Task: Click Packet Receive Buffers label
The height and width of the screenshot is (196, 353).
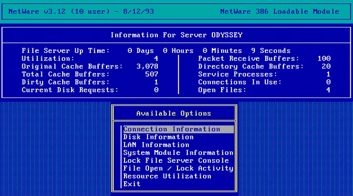Action: (x=249, y=59)
